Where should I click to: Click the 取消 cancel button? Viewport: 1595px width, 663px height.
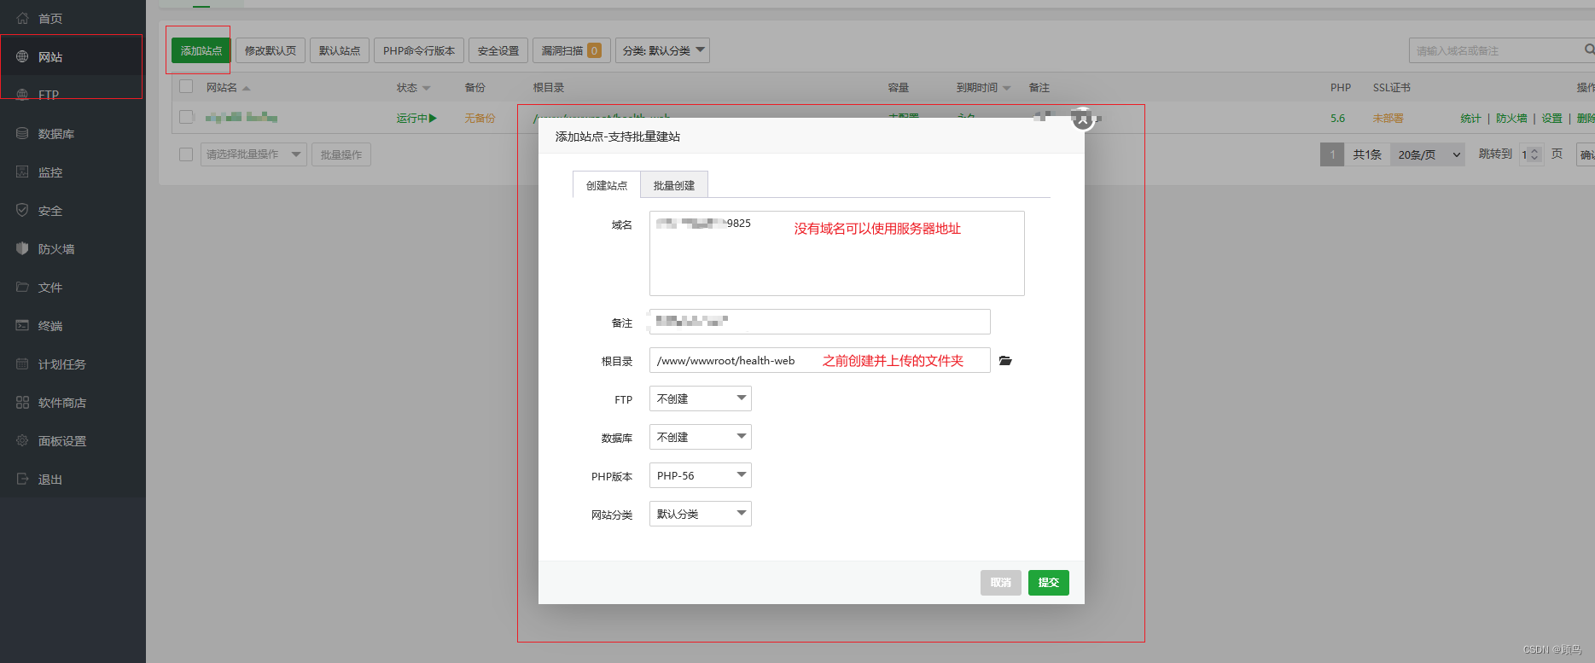(x=1001, y=583)
